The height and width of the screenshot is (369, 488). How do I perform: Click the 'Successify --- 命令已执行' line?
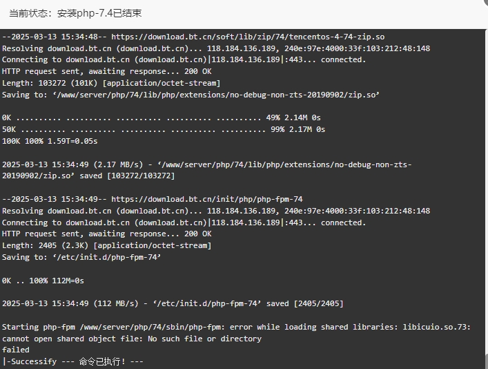[73, 361]
